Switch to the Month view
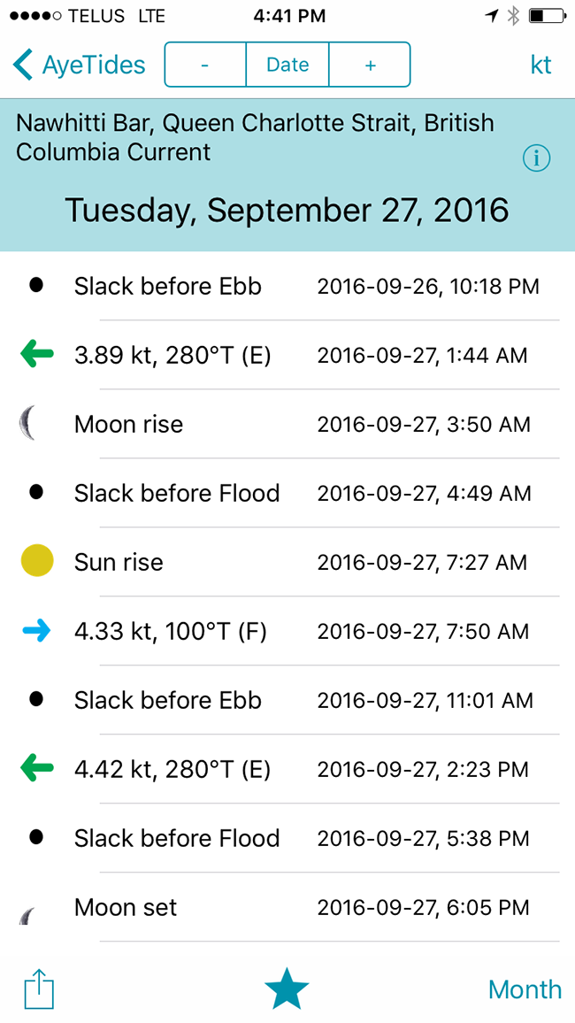Viewport: 575px width, 1023px height. click(525, 989)
